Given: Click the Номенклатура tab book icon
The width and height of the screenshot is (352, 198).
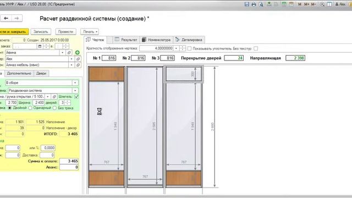Looking at the screenshot, I should (144, 40).
